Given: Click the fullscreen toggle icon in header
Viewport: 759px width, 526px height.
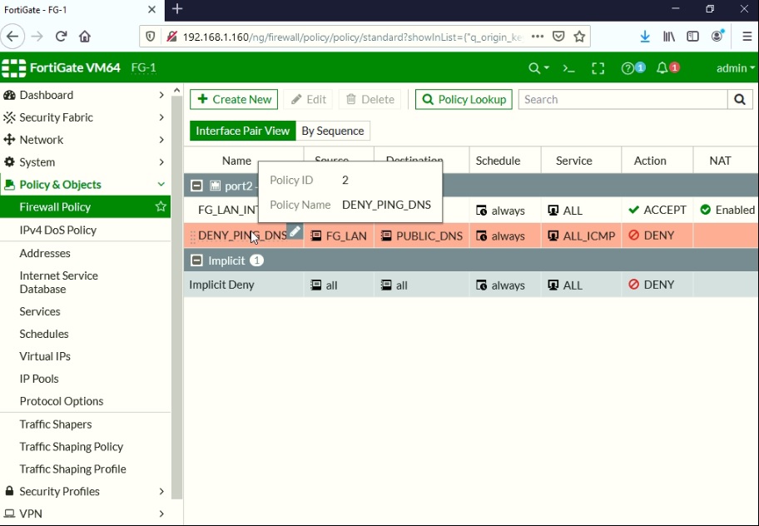Looking at the screenshot, I should pyautogui.click(x=598, y=67).
